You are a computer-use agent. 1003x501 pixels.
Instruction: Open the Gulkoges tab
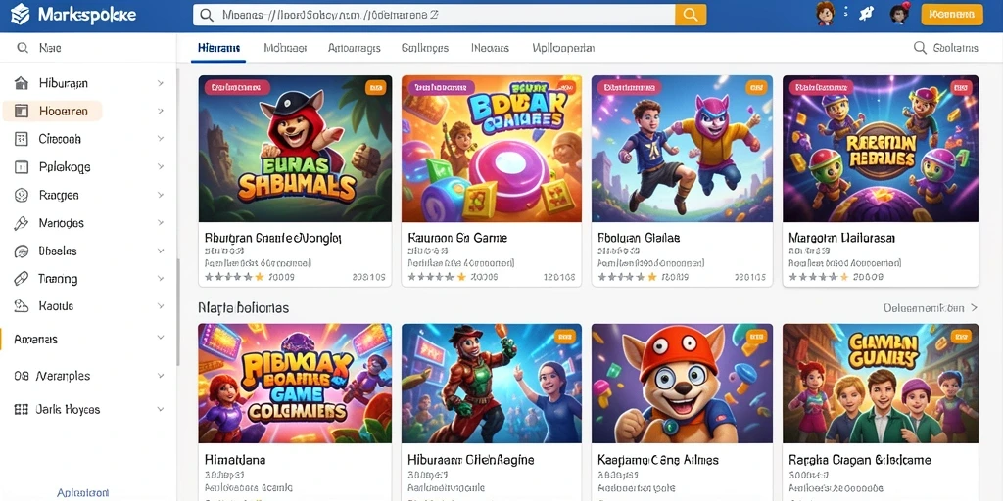[425, 48]
